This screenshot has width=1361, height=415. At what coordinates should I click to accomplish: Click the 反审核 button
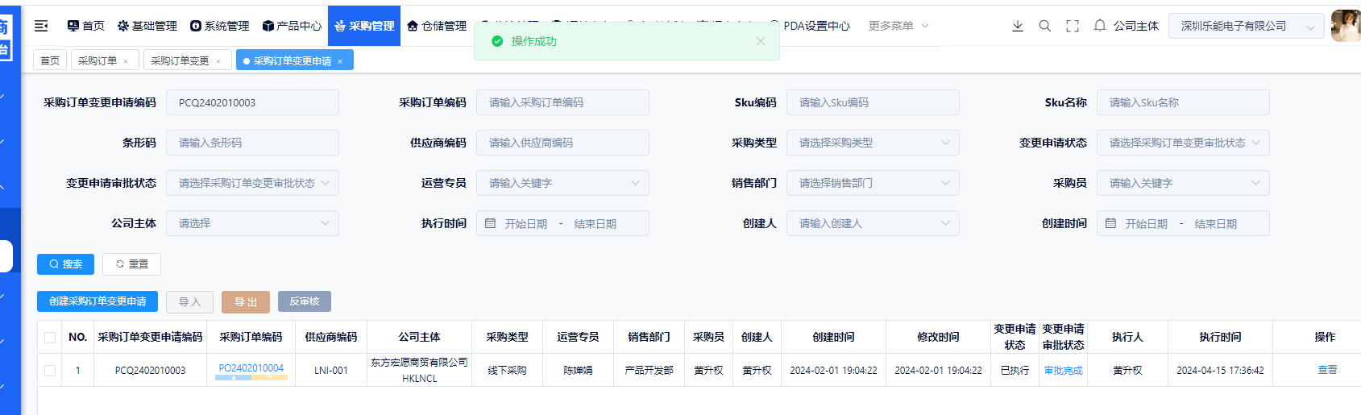click(x=305, y=301)
